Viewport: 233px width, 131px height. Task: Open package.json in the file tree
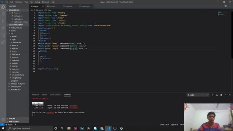16,87
